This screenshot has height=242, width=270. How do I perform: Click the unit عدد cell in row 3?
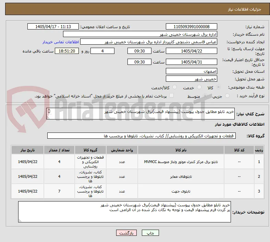[x=122, y=191]
